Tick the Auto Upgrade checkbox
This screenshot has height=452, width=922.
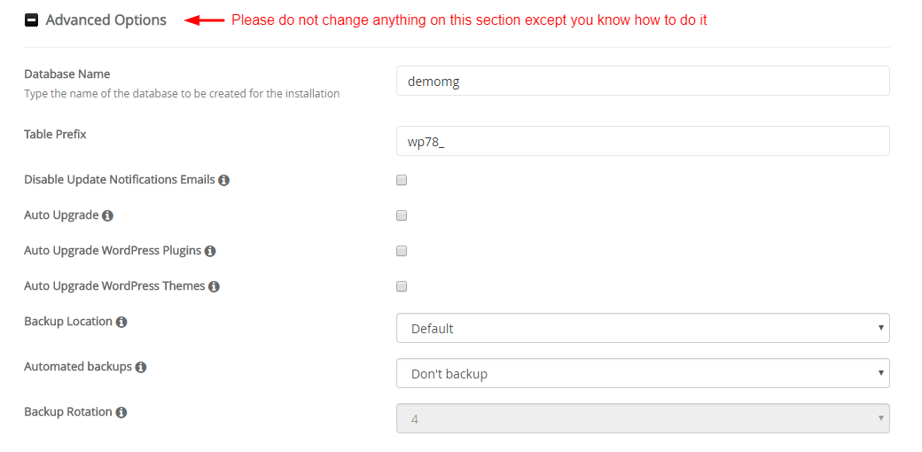pyautogui.click(x=402, y=215)
